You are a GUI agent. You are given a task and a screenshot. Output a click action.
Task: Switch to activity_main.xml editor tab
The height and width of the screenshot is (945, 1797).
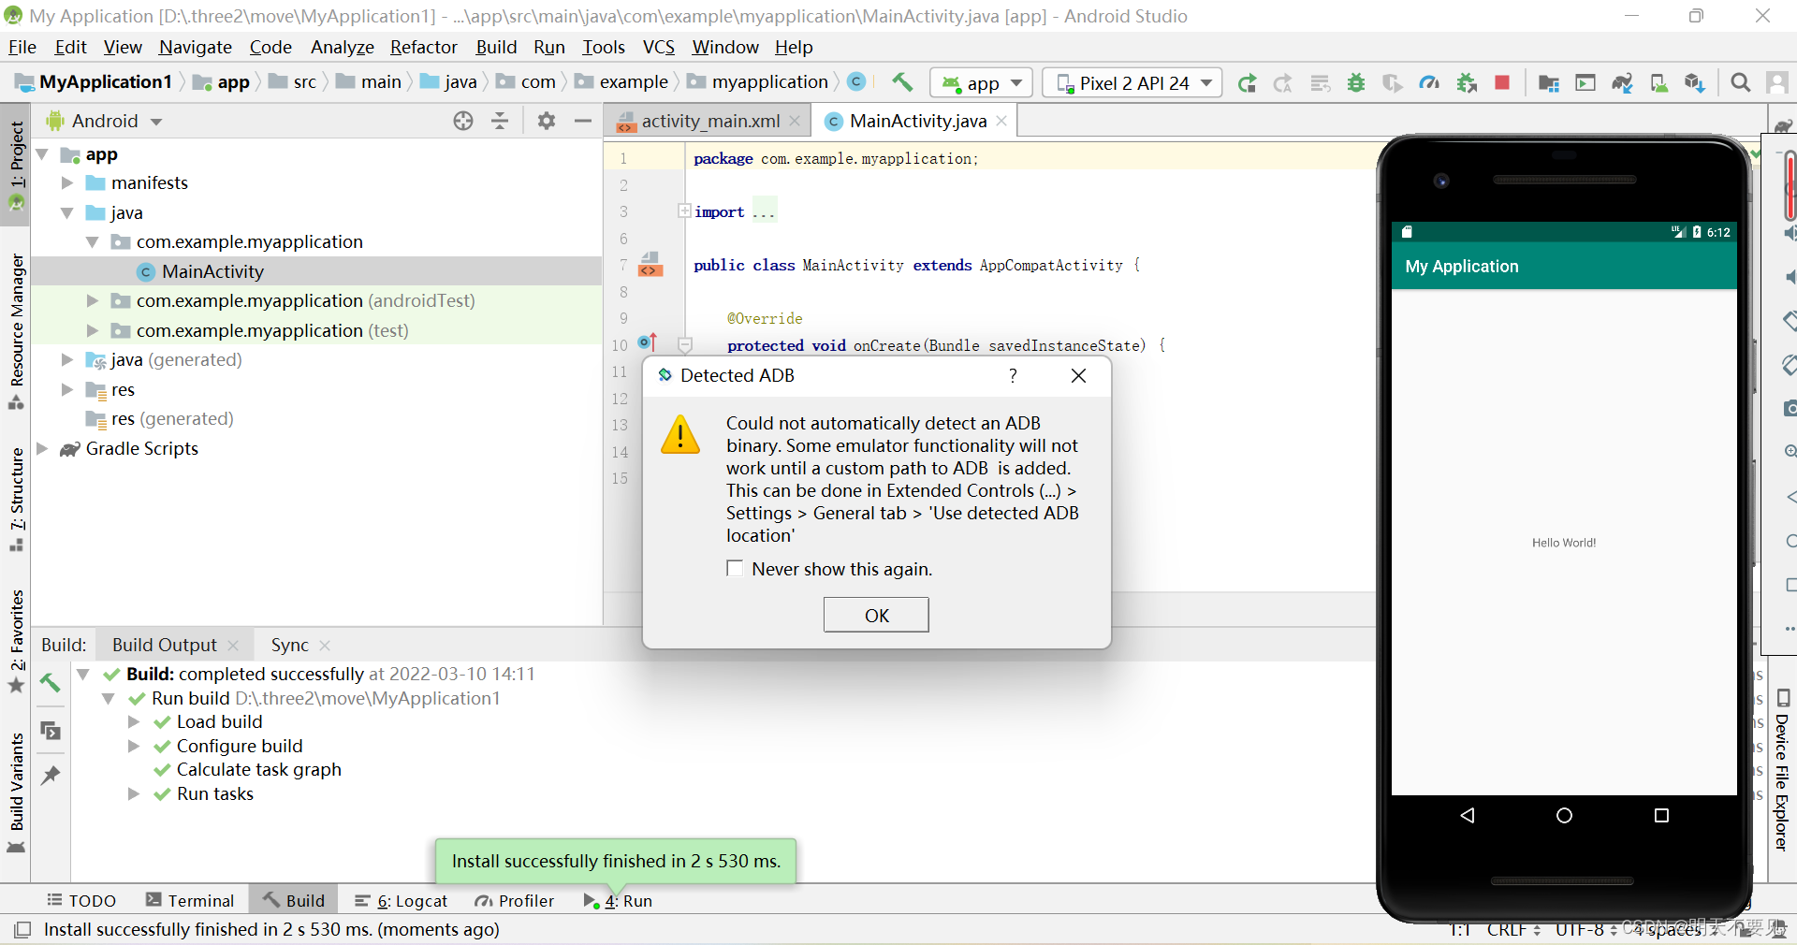(709, 121)
